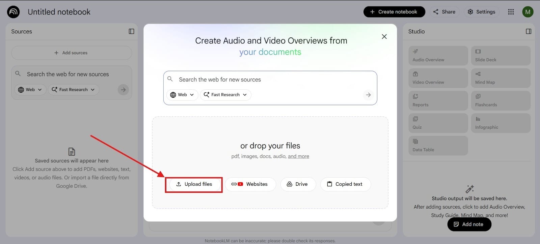Image resolution: width=540 pixels, height=244 pixels.
Task: Close the add sources dialog
Action: coord(384,36)
